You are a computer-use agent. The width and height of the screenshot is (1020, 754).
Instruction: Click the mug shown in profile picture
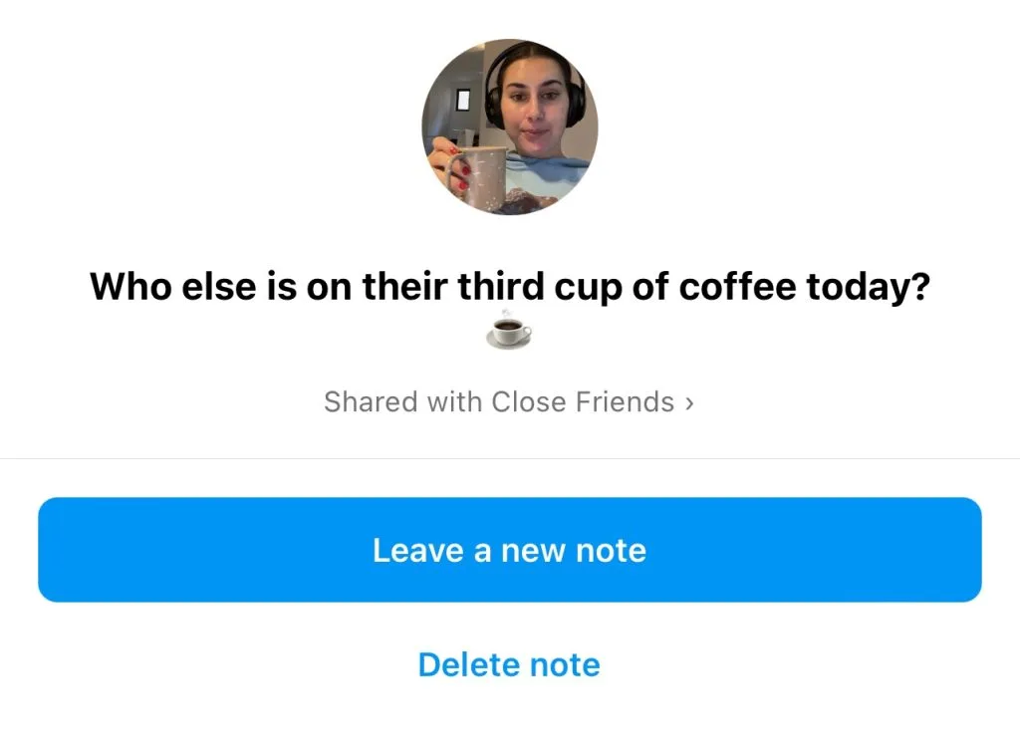(x=476, y=177)
